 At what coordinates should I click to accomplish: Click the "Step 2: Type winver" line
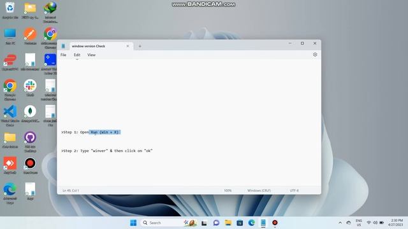(106, 151)
